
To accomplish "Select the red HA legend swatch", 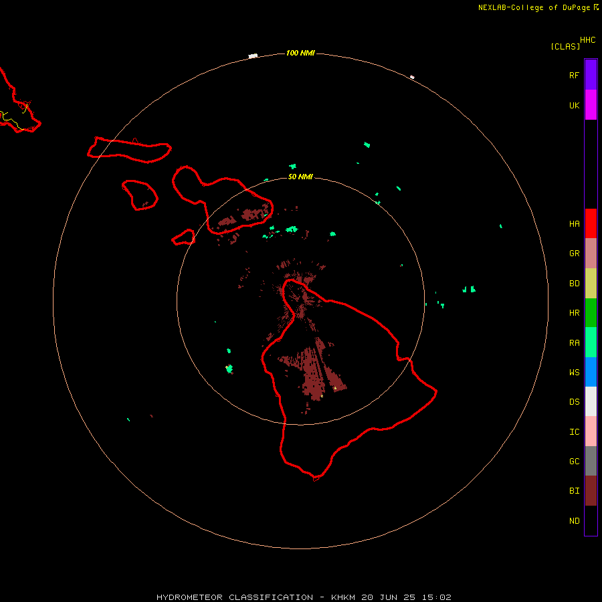I will coord(591,223).
